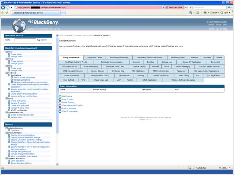
Task: Open the Password policy tab
Action: (181, 71)
